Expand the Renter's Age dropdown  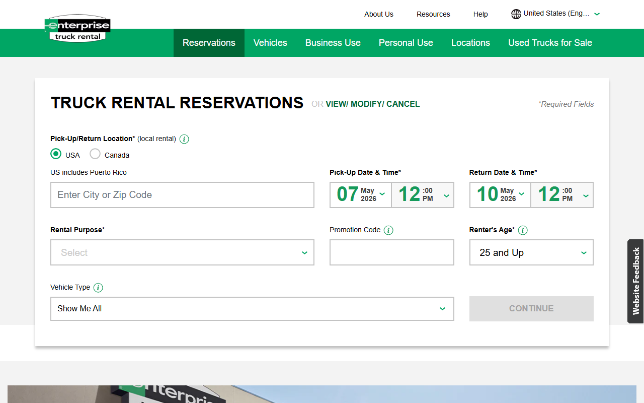point(531,252)
